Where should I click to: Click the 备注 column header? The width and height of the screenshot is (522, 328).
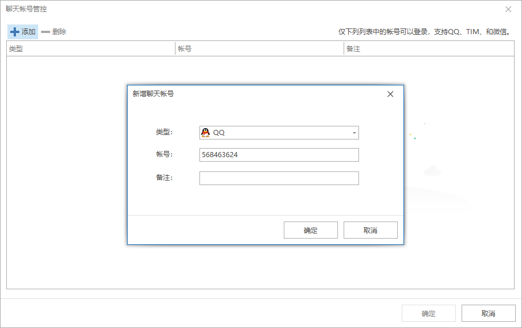click(x=429, y=48)
